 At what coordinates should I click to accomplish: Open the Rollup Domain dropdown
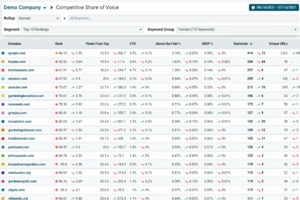tap(39, 18)
